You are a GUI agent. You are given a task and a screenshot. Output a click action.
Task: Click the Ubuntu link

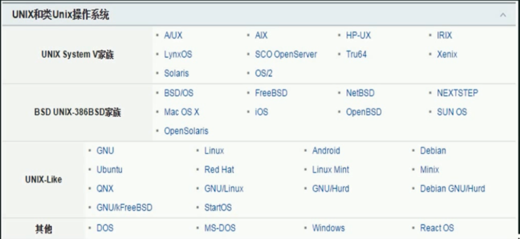(x=109, y=170)
